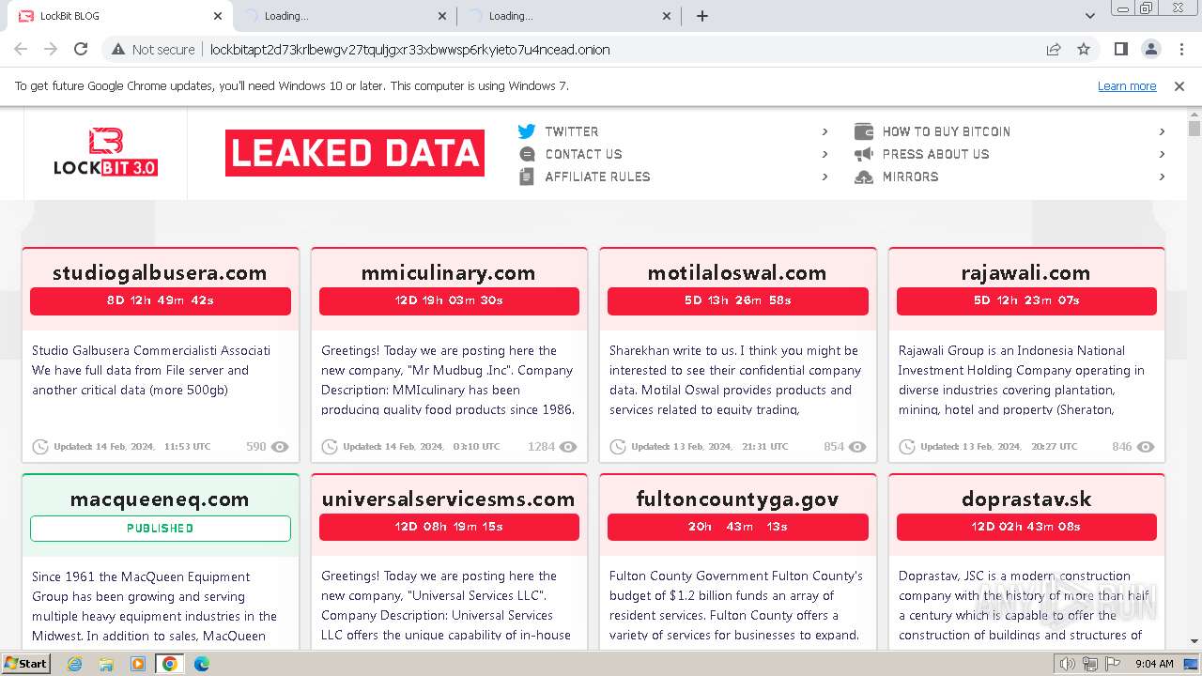Click the Twitter bird icon
This screenshot has height=676, width=1202.
527,131
